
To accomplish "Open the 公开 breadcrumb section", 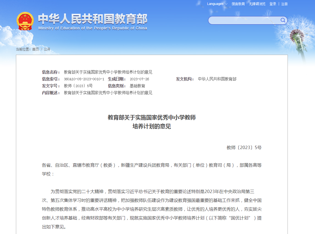I will pyautogui.click(x=47, y=49).
